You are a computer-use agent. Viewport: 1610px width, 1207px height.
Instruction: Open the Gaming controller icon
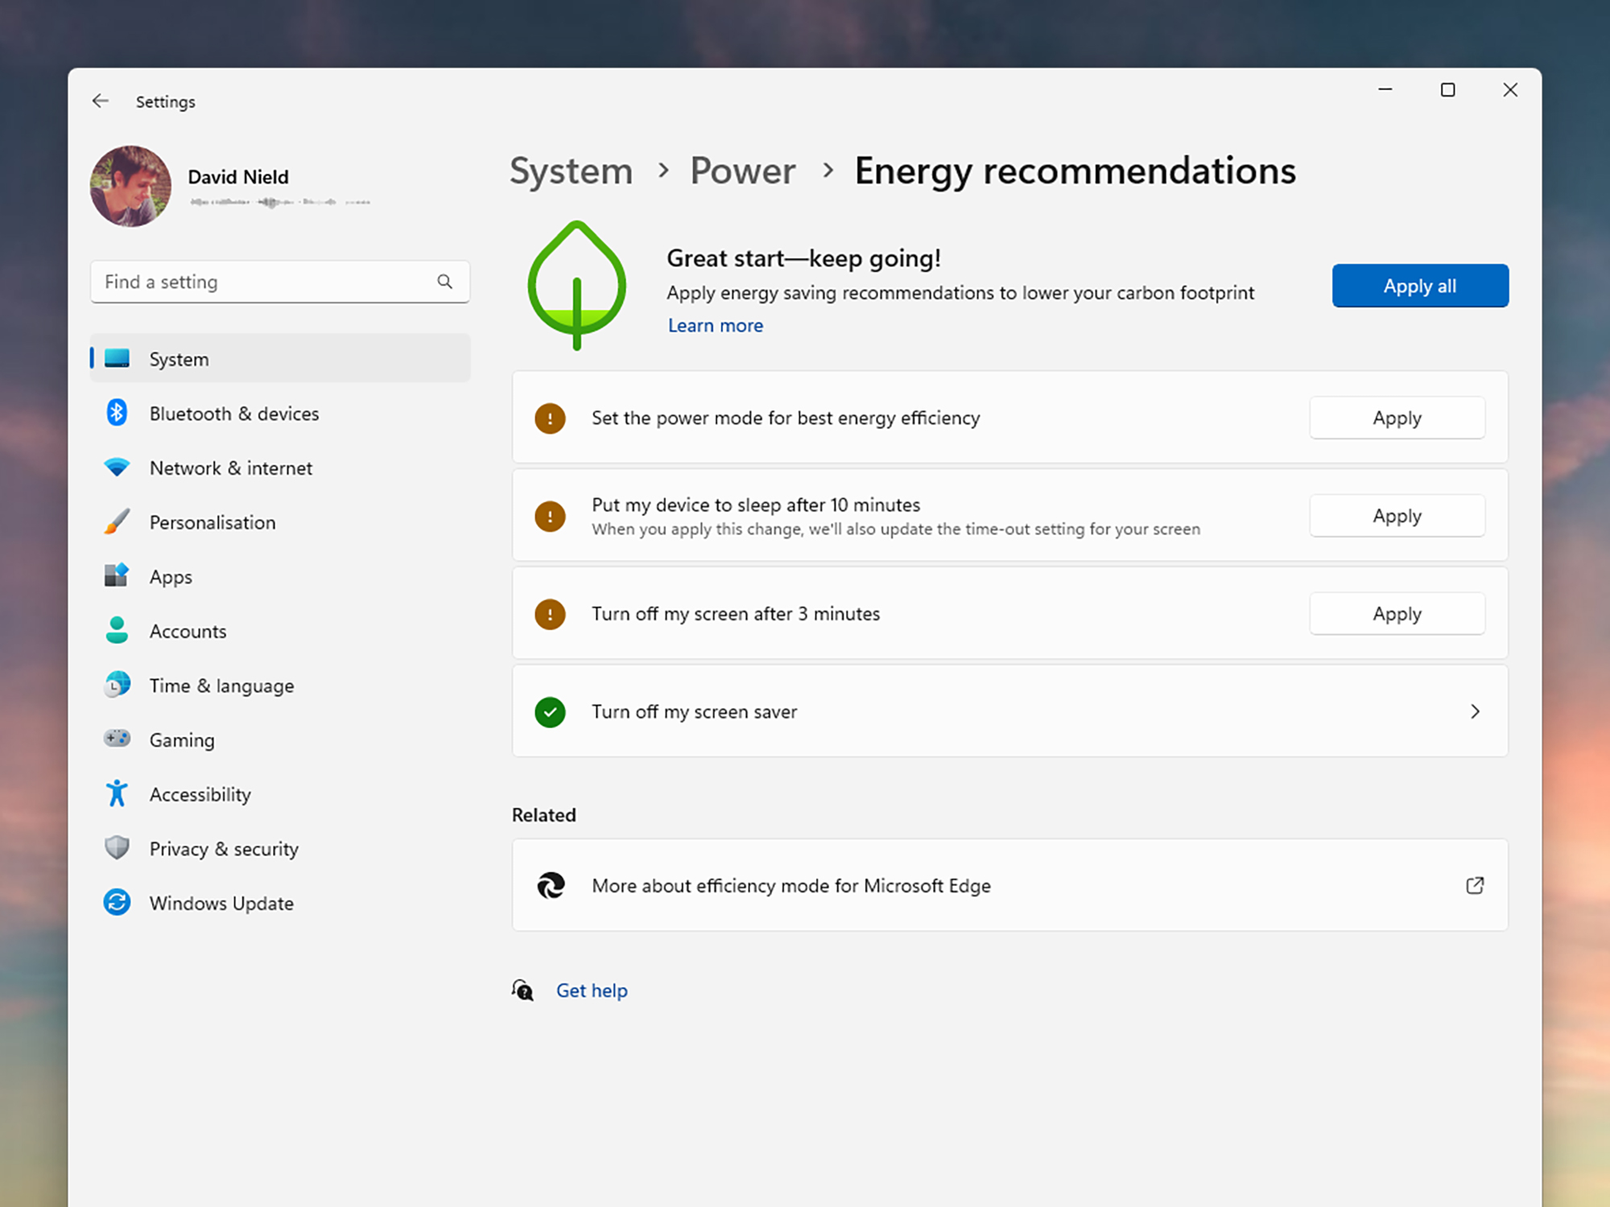[x=118, y=739]
